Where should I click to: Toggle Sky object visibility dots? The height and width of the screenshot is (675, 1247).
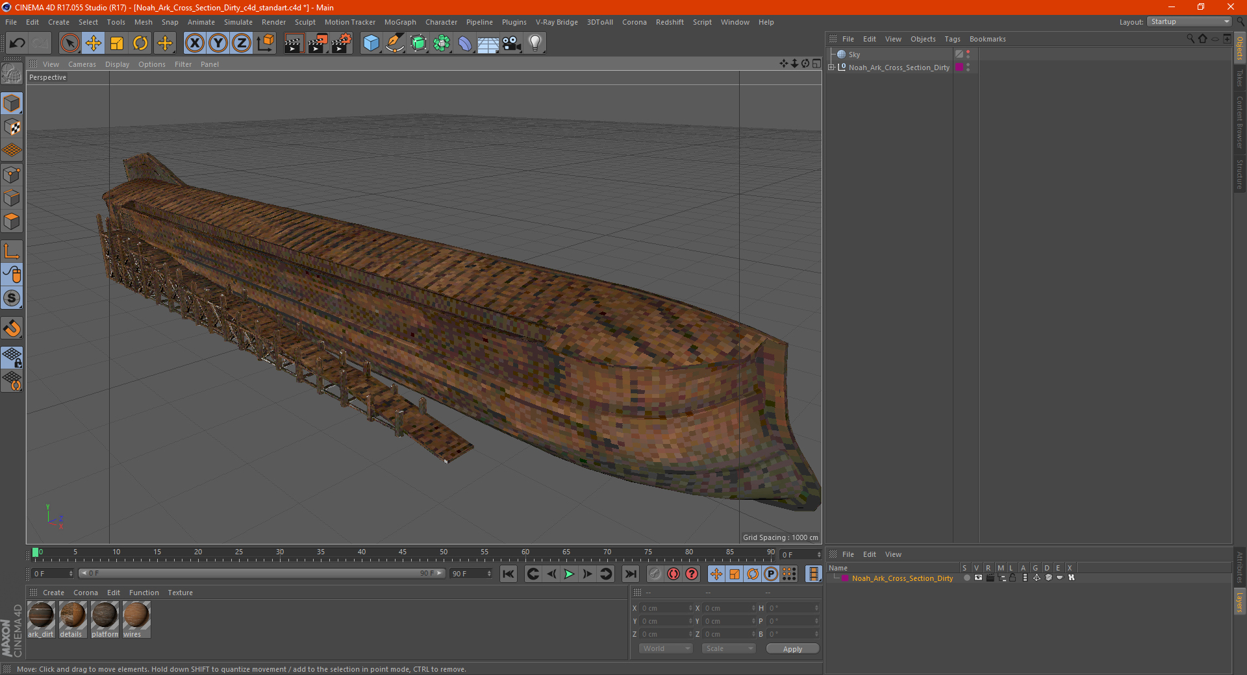pyautogui.click(x=968, y=55)
